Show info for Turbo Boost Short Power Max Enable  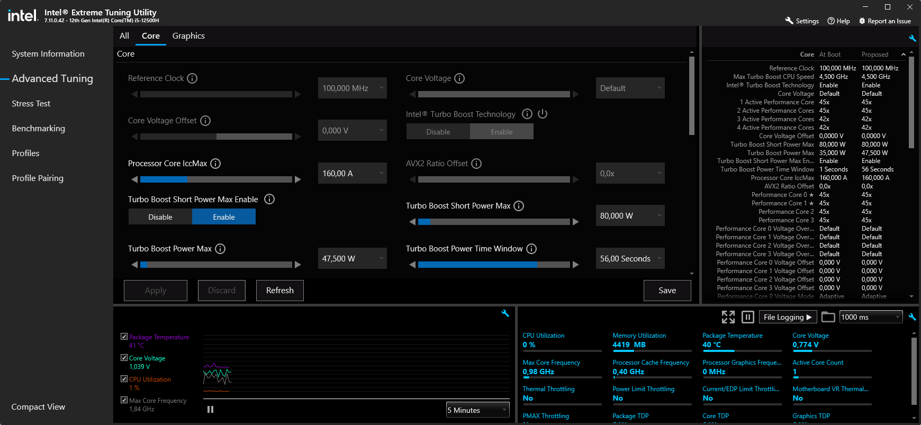[x=269, y=199]
